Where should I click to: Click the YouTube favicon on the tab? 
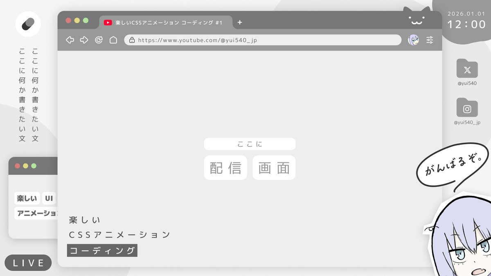click(108, 22)
